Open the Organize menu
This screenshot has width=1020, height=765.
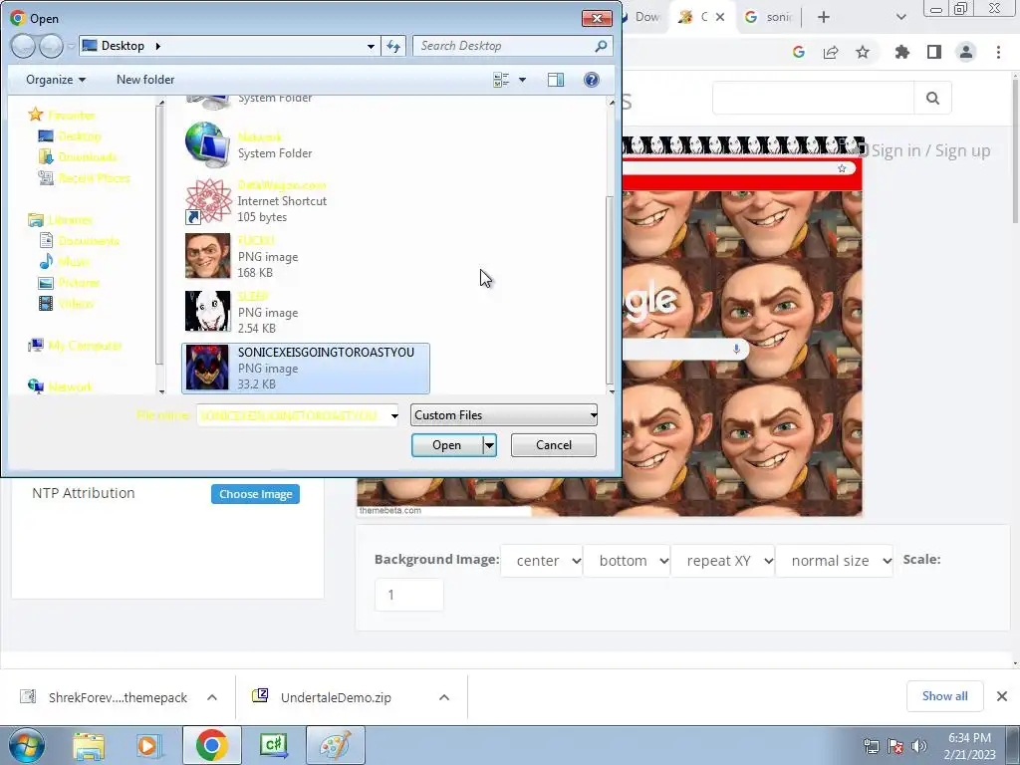coord(56,80)
